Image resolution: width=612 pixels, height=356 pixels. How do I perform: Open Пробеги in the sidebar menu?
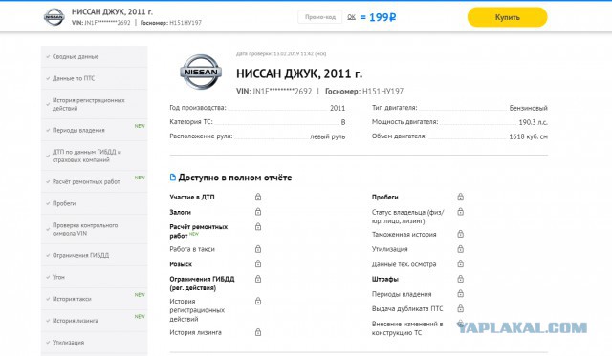(x=95, y=203)
